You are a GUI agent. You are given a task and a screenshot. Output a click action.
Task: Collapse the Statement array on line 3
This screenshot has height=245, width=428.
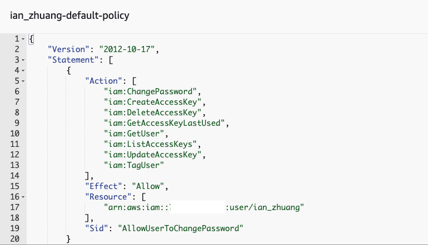[23, 59]
